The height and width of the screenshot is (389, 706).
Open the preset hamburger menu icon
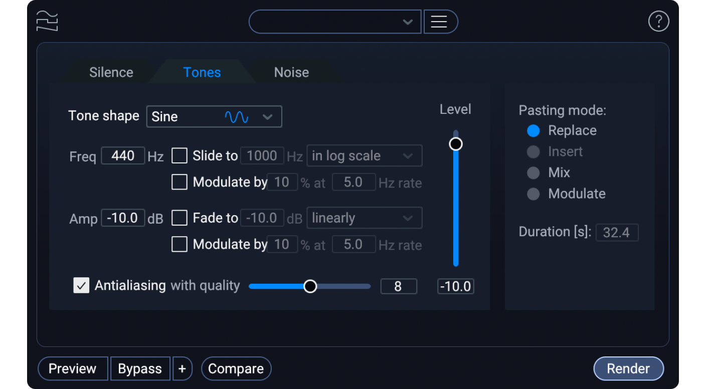[440, 22]
